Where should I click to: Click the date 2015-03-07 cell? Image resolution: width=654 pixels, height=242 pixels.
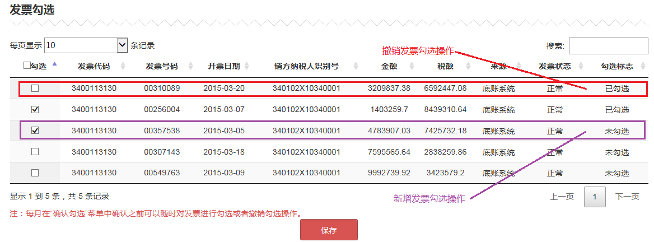coord(224,110)
